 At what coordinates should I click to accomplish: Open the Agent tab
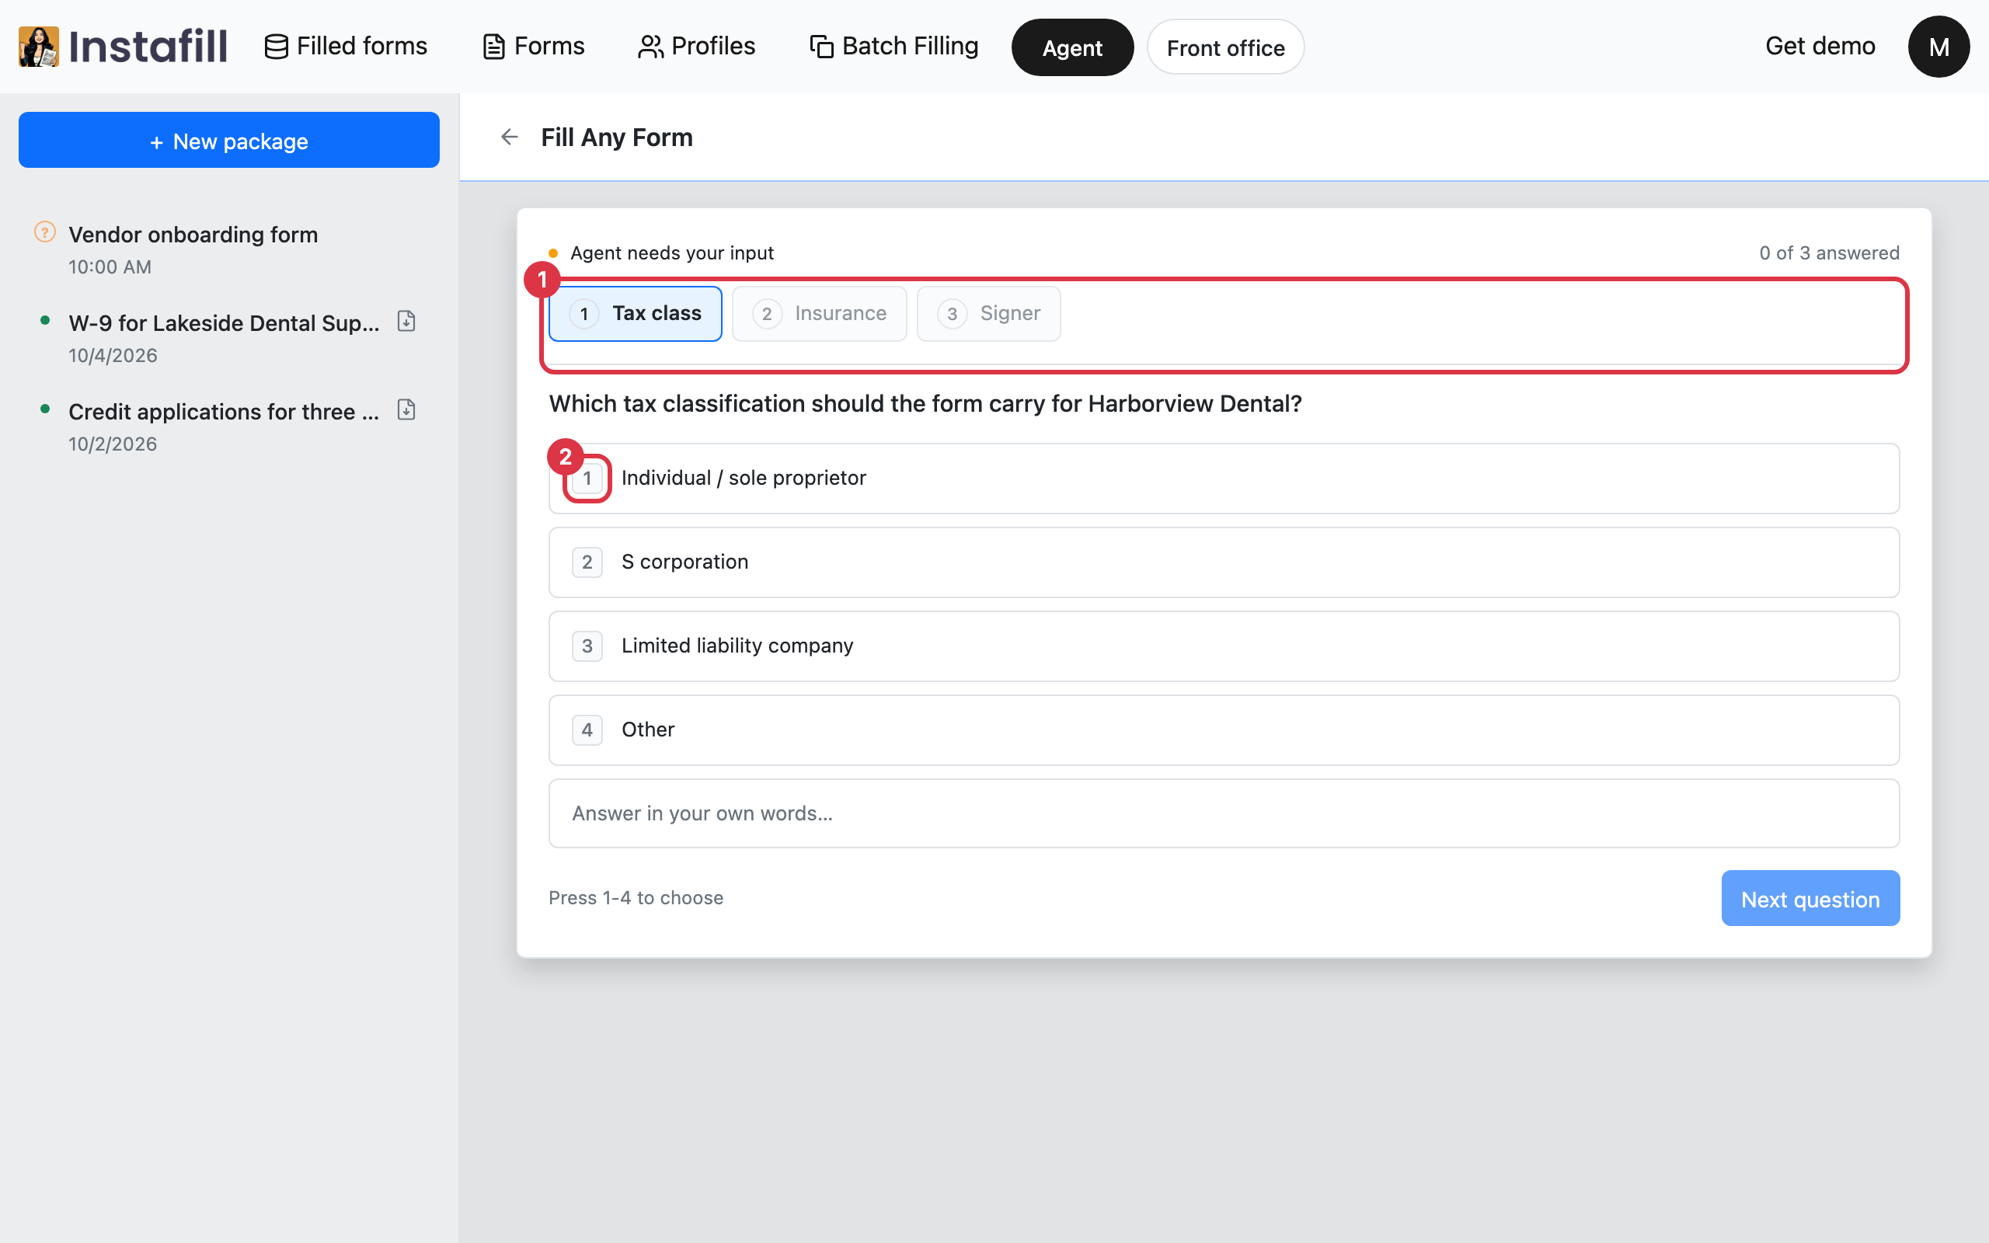tap(1071, 47)
